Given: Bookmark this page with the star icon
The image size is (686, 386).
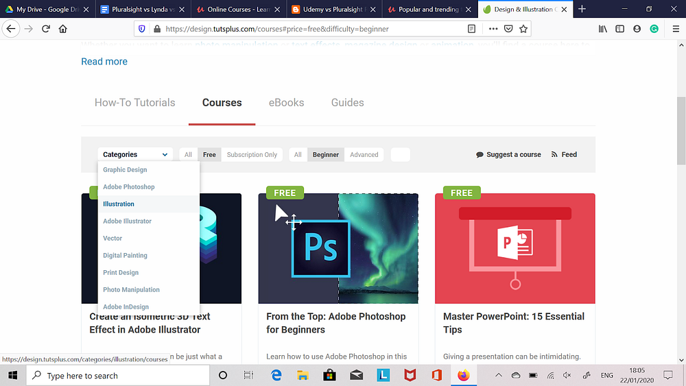Looking at the screenshot, I should tap(523, 29).
